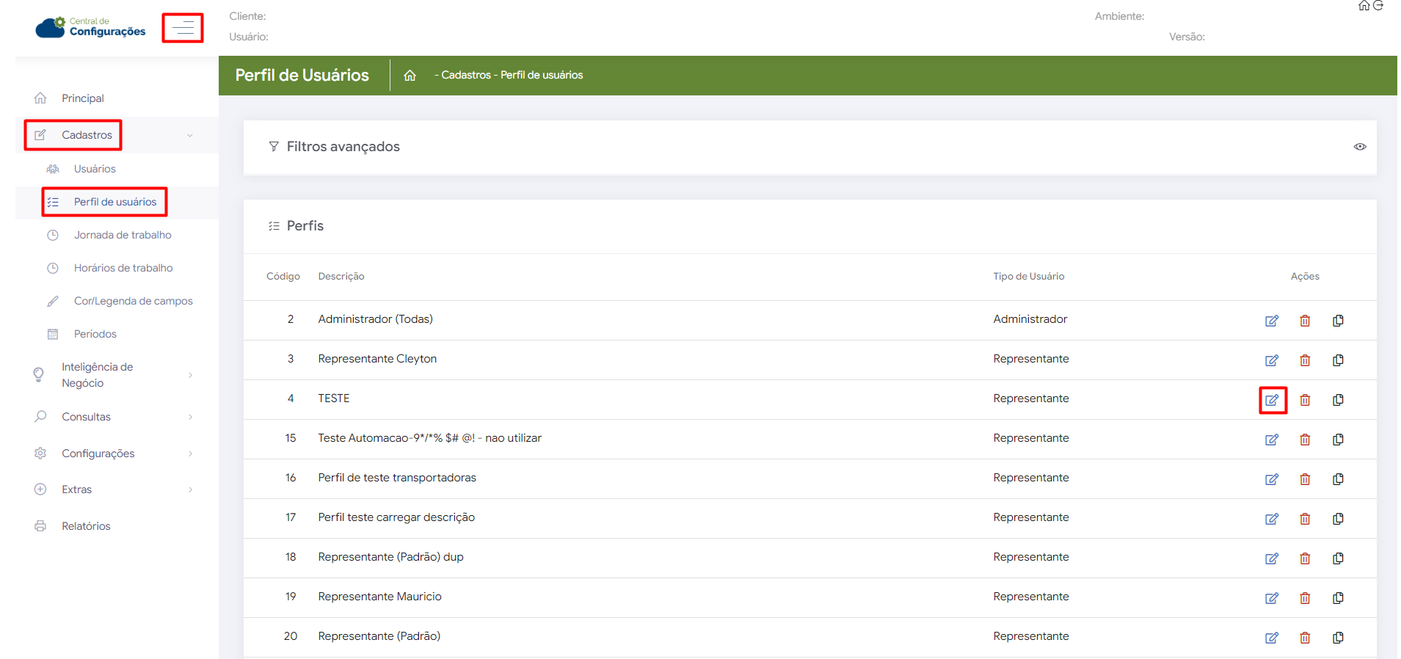Delete the Representante Cleyton profile
1401x659 pixels.
coord(1305,360)
